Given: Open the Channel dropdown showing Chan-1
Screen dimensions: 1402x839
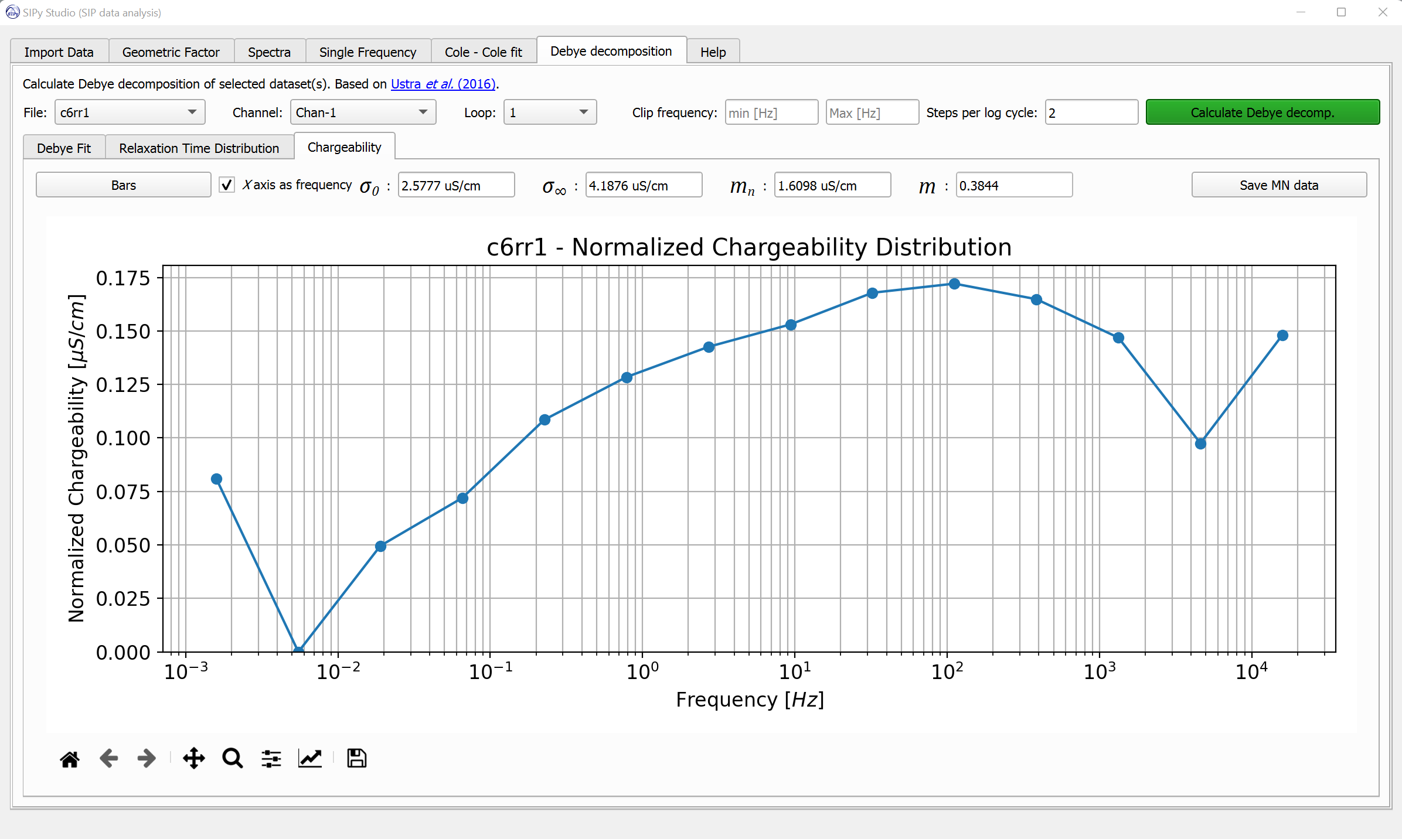Looking at the screenshot, I should (363, 112).
